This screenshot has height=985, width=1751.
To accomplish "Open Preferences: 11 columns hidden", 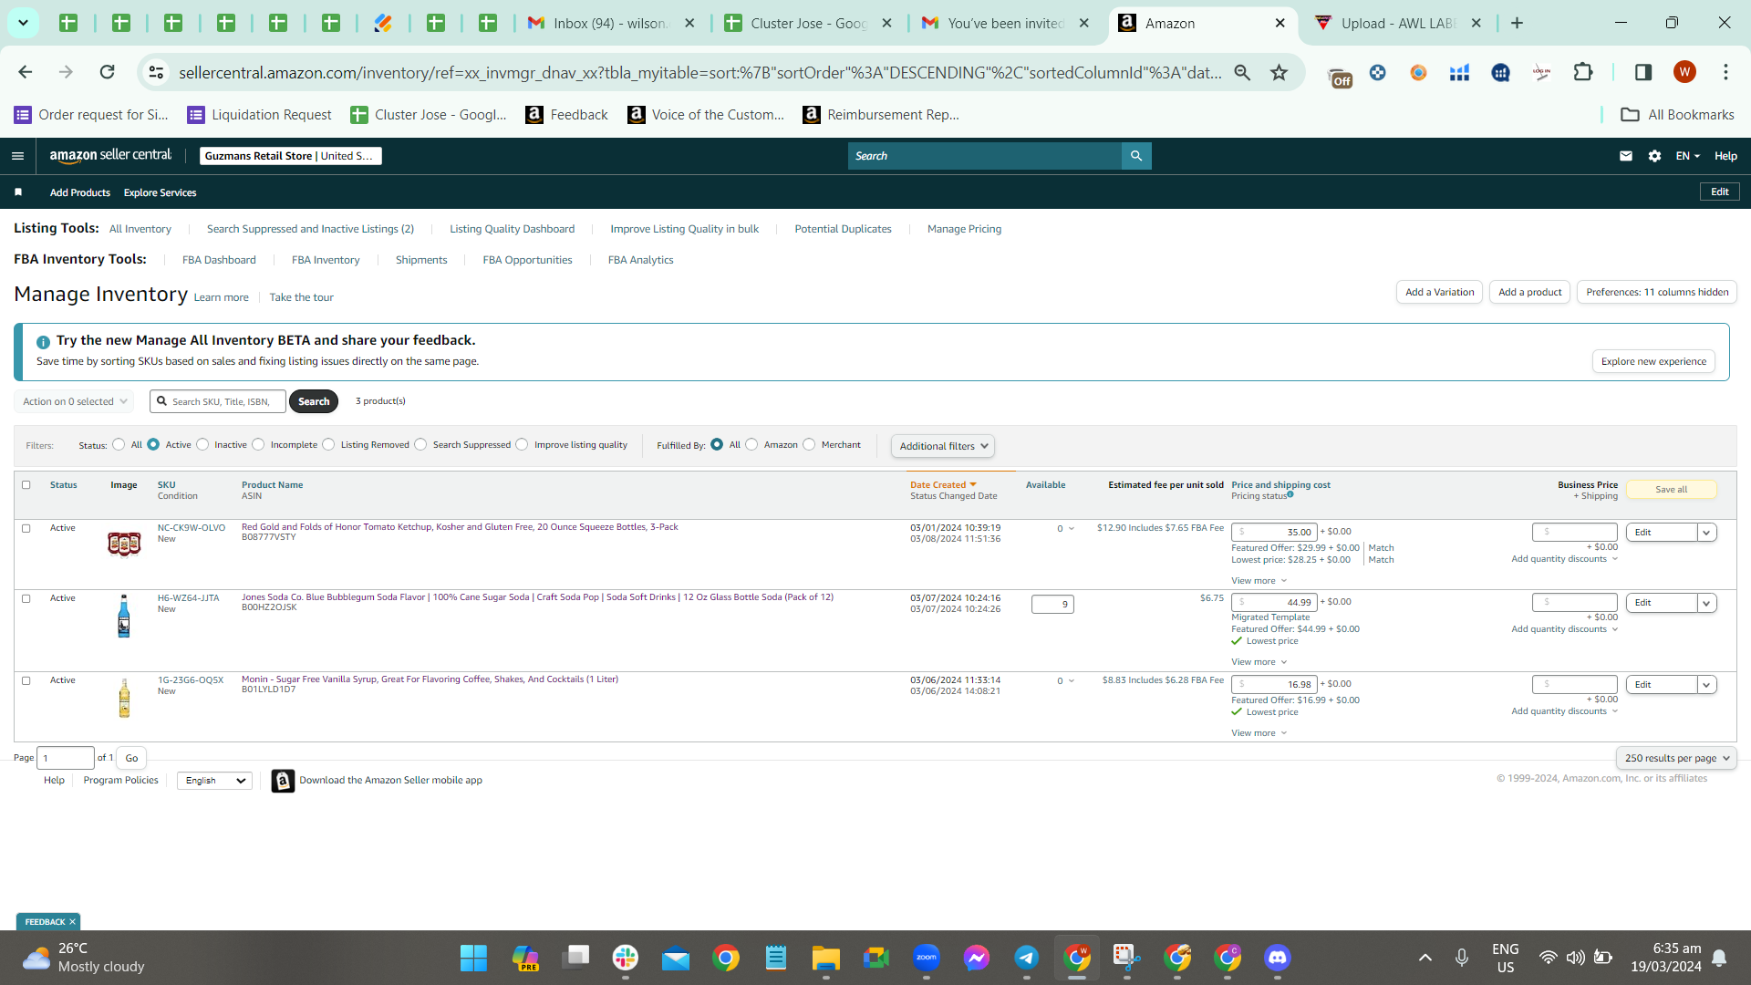I will click(x=1657, y=293).
